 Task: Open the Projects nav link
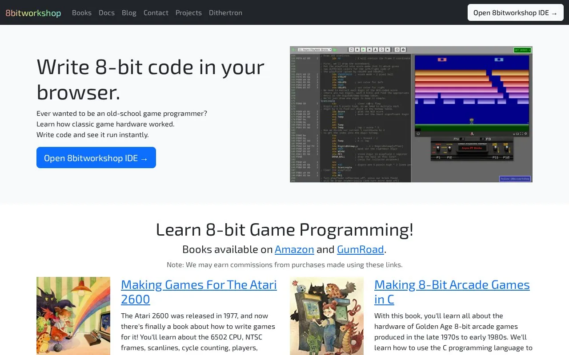click(x=188, y=13)
